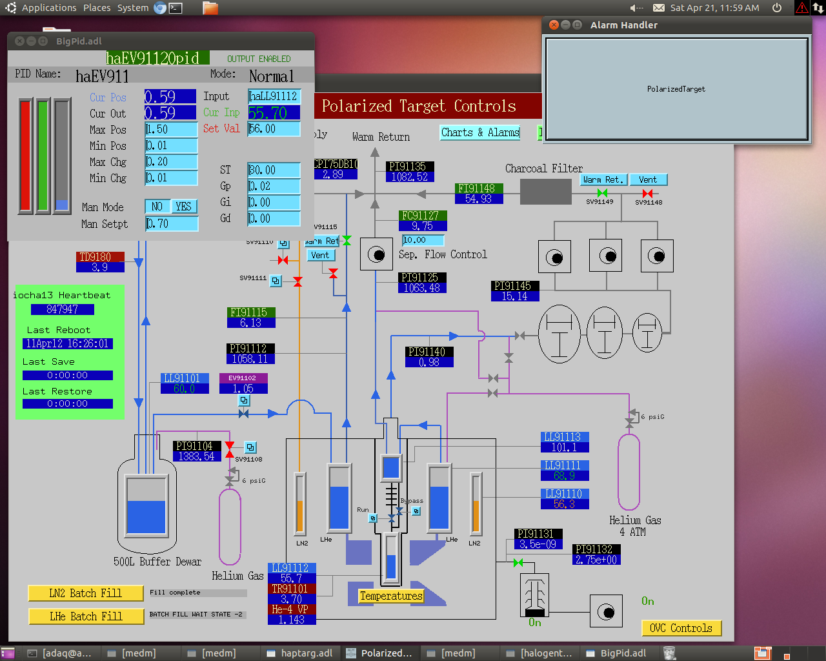
Task: Switch to halogent... taskbar window
Action: pyautogui.click(x=539, y=653)
